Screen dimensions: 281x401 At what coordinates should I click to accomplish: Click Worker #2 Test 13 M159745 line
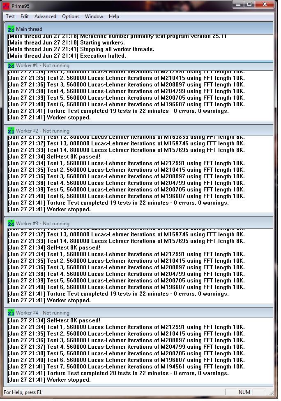127,143
